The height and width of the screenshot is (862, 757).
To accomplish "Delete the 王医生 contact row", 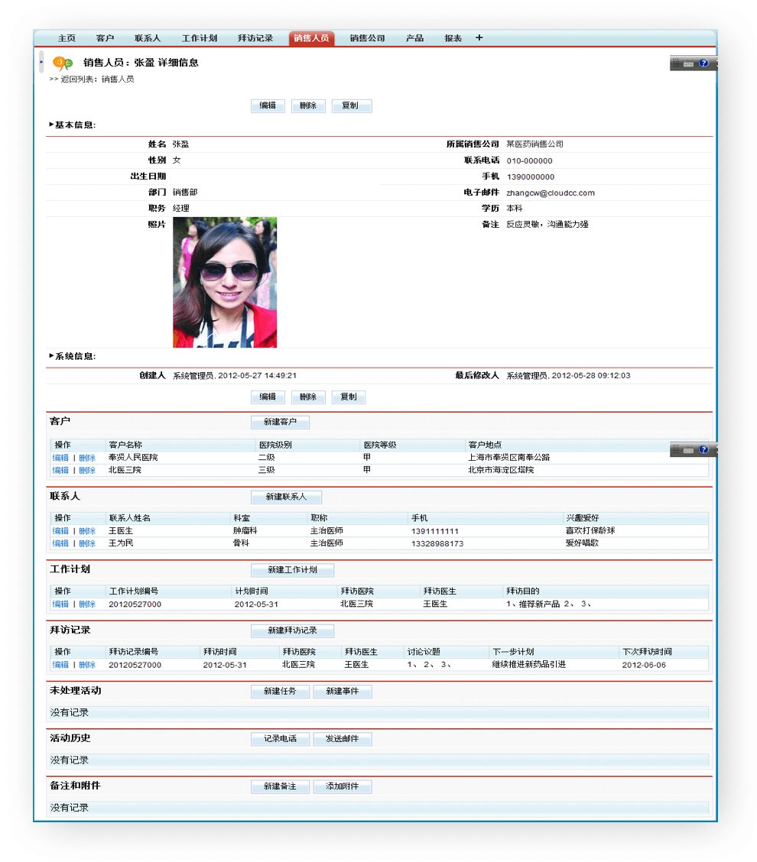I will pos(87,531).
